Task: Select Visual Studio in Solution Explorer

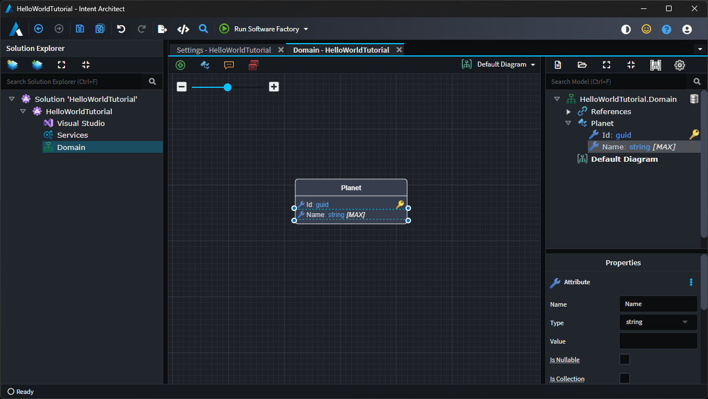Action: [81, 123]
